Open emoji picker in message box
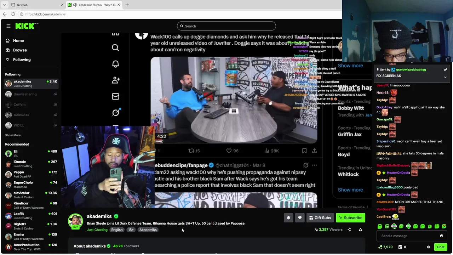This screenshot has height=255, width=453. [x=442, y=236]
